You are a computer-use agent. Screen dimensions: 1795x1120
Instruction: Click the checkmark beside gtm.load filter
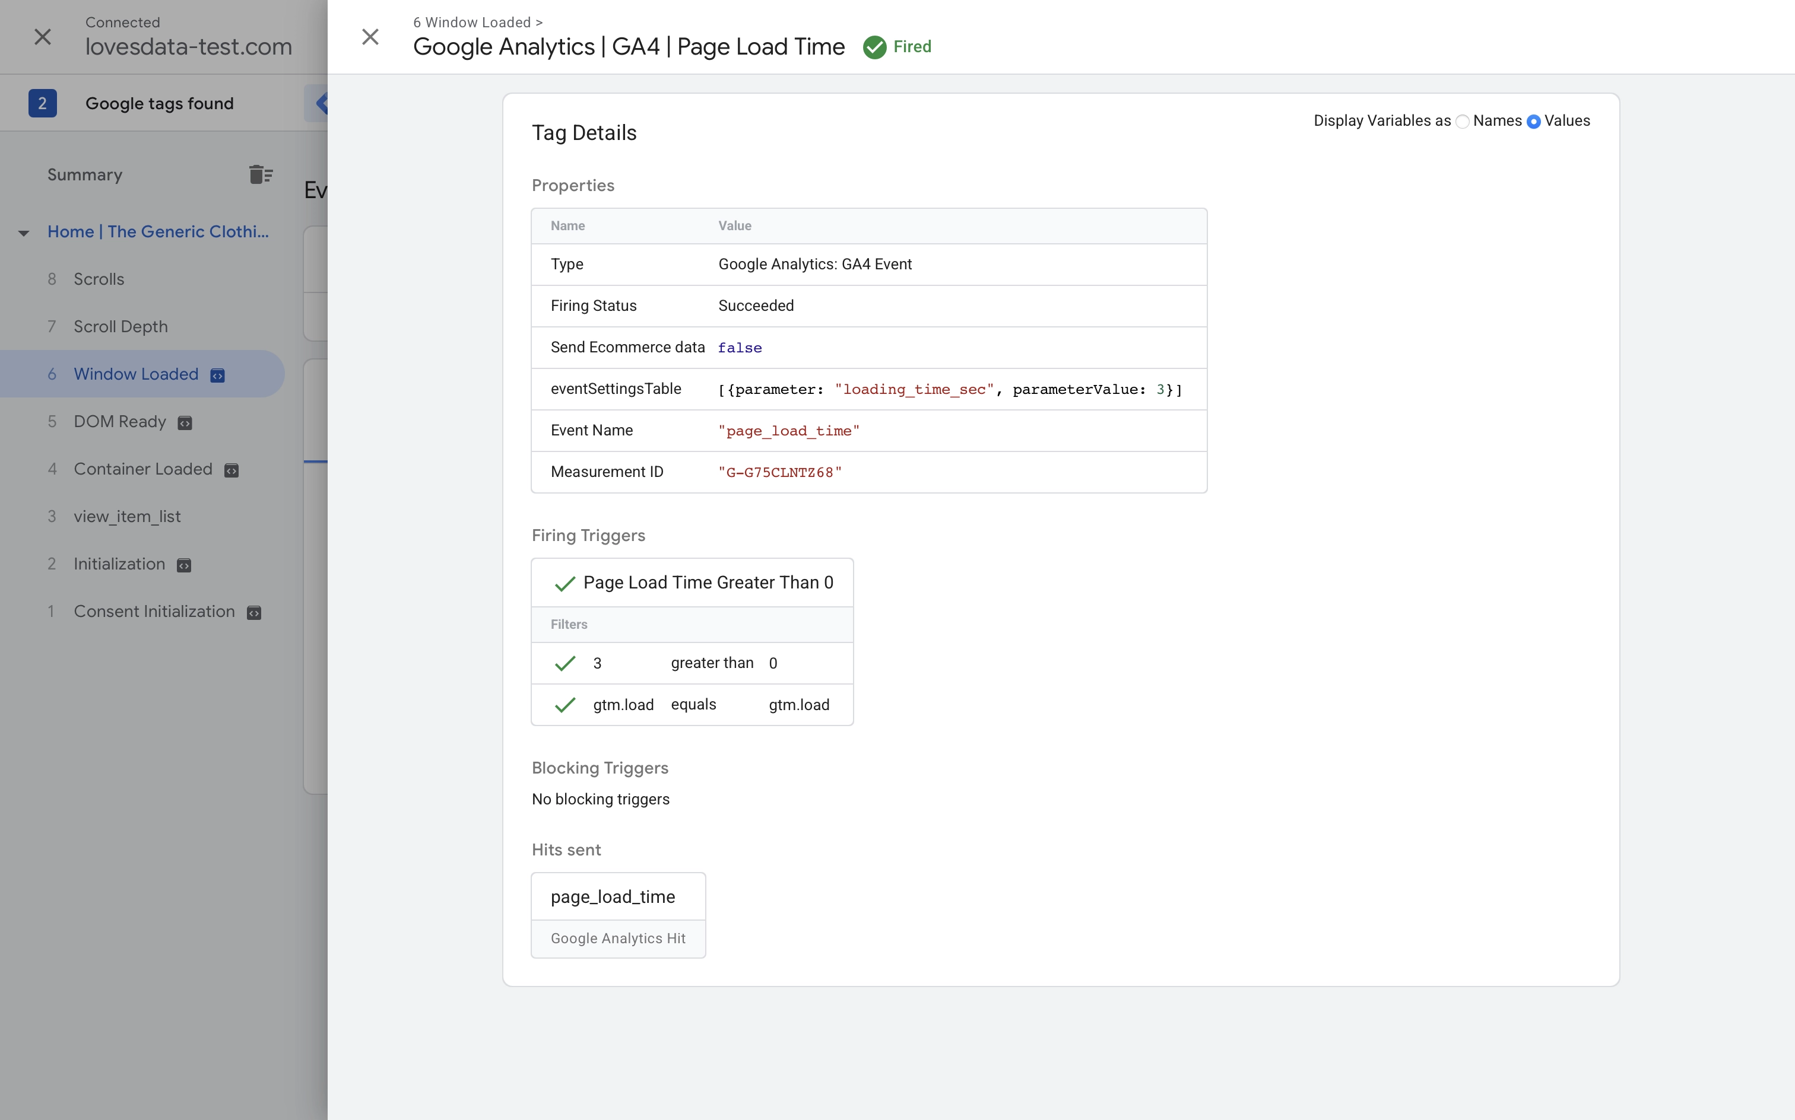tap(564, 705)
